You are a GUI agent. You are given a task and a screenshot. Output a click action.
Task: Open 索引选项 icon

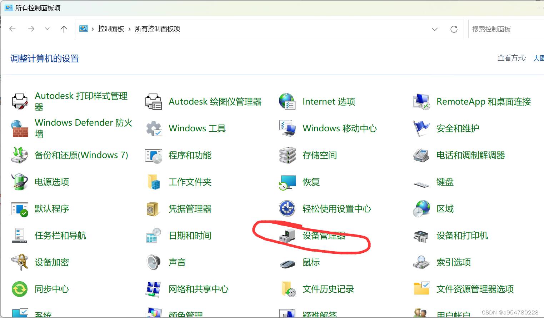click(421, 262)
